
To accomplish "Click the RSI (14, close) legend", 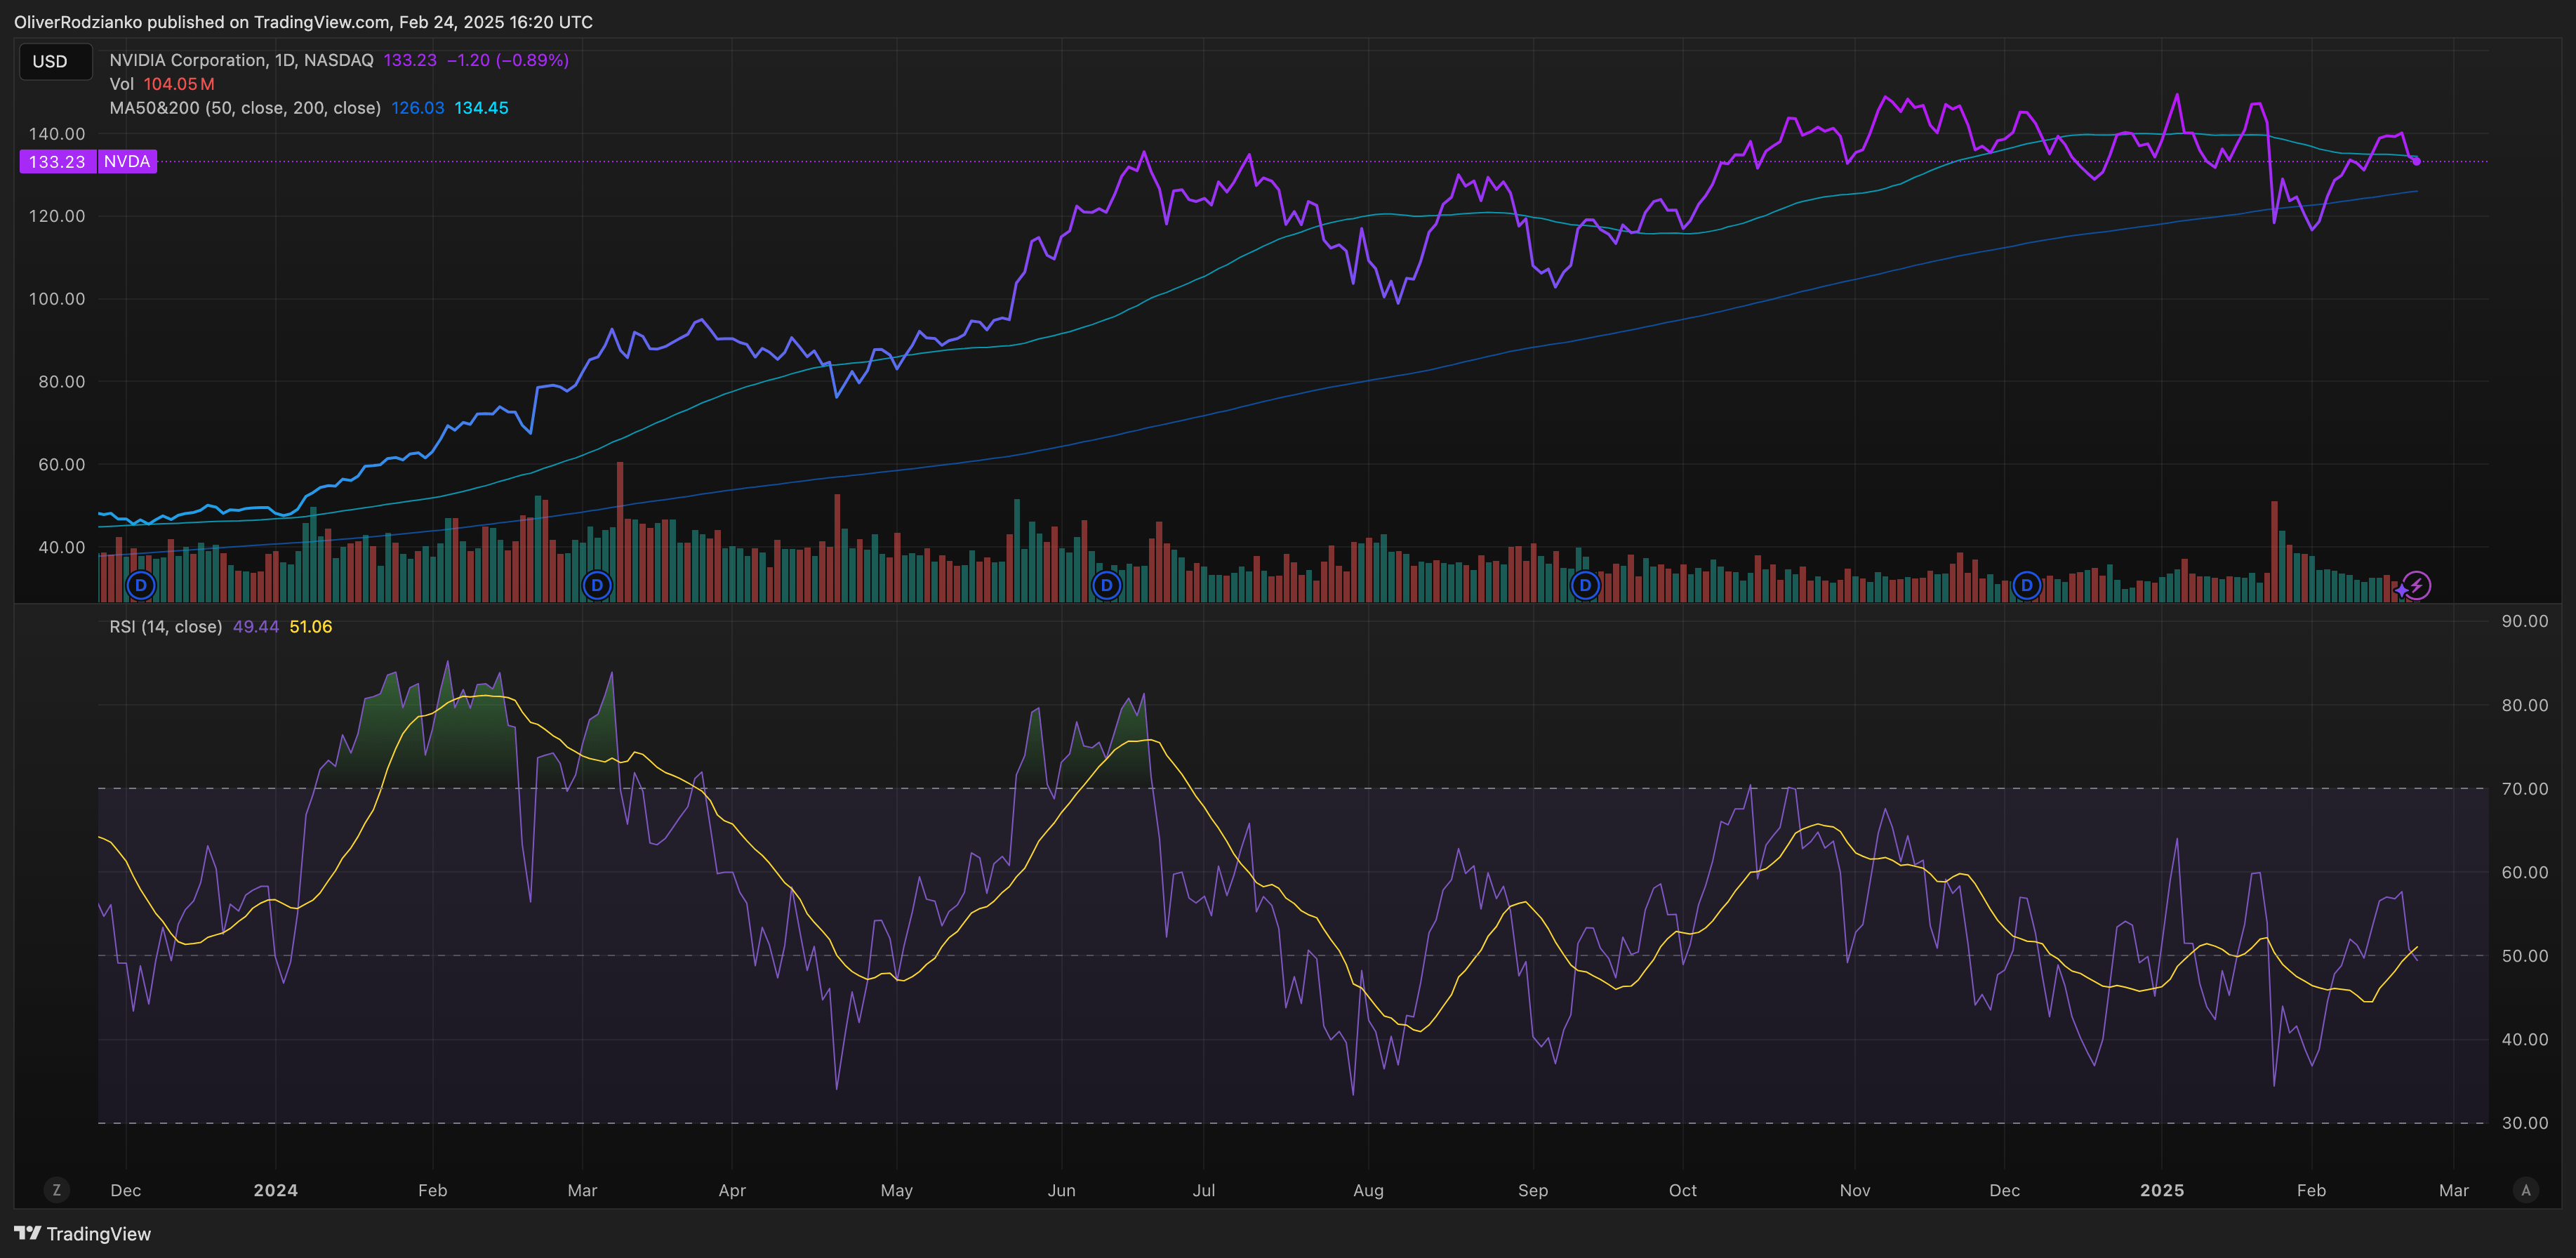I will (x=166, y=627).
